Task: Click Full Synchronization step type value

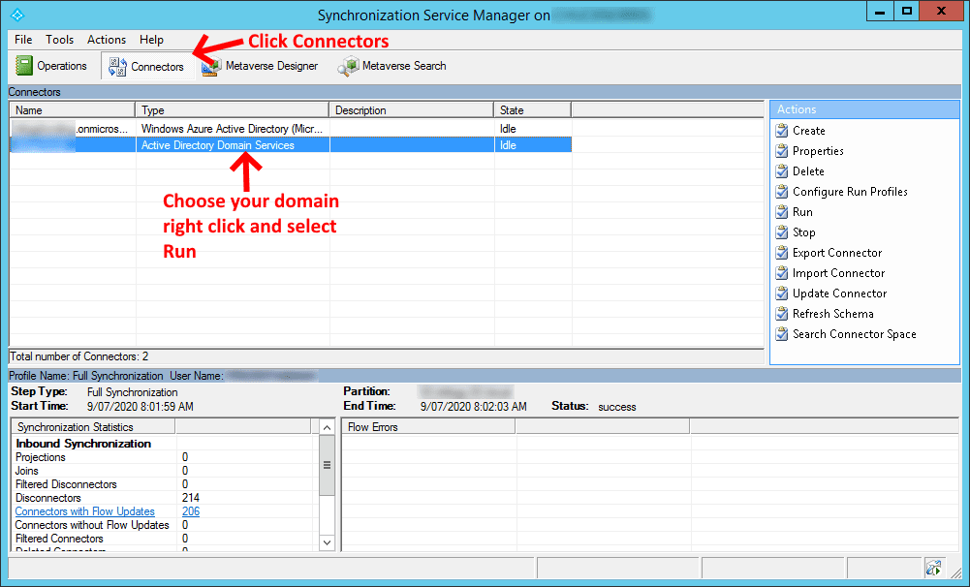Action: click(x=132, y=392)
